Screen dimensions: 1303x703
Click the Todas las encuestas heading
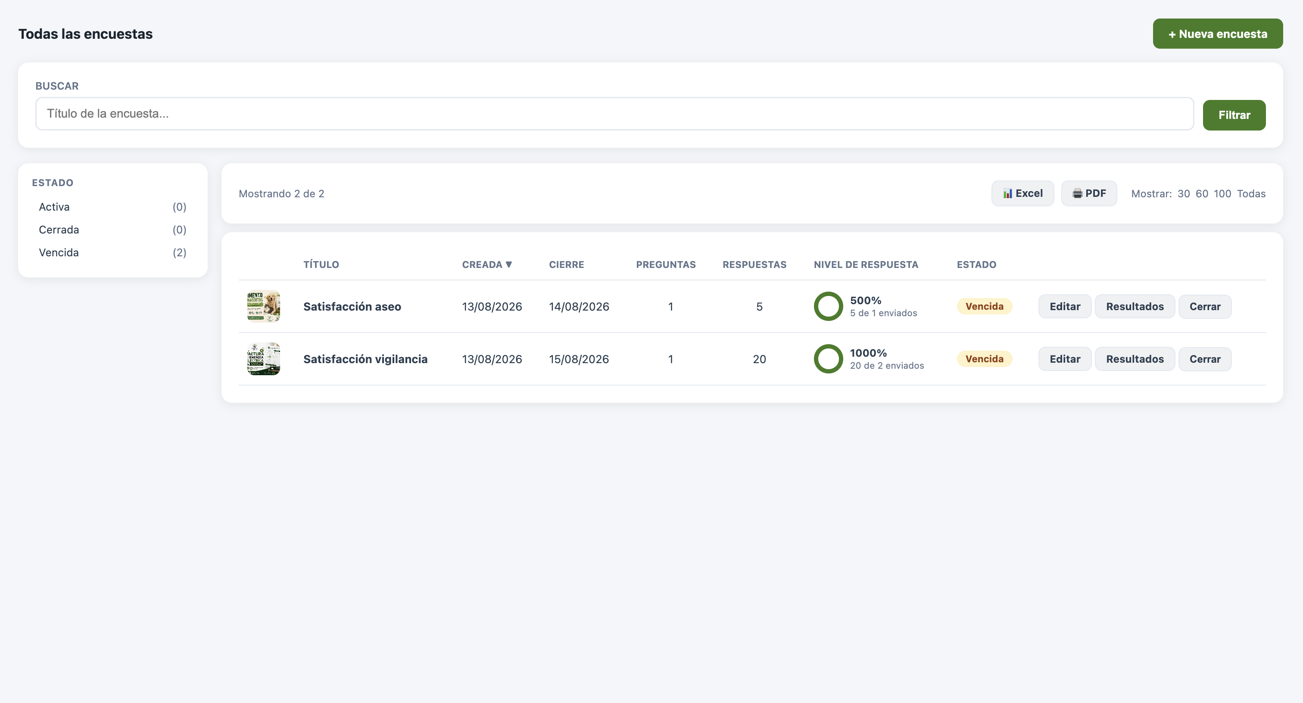(x=85, y=34)
